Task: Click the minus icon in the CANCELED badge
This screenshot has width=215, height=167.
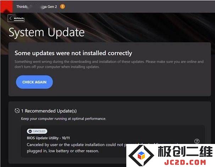Action: pyautogui.click(x=30, y=131)
